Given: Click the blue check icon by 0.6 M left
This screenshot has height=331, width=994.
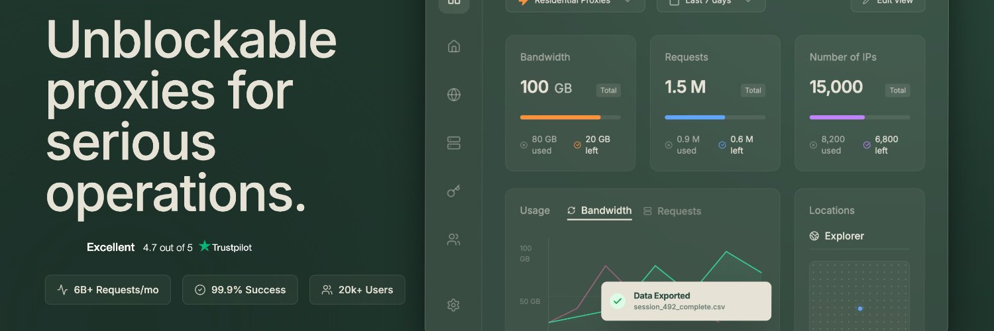Looking at the screenshot, I should pyautogui.click(x=722, y=144).
